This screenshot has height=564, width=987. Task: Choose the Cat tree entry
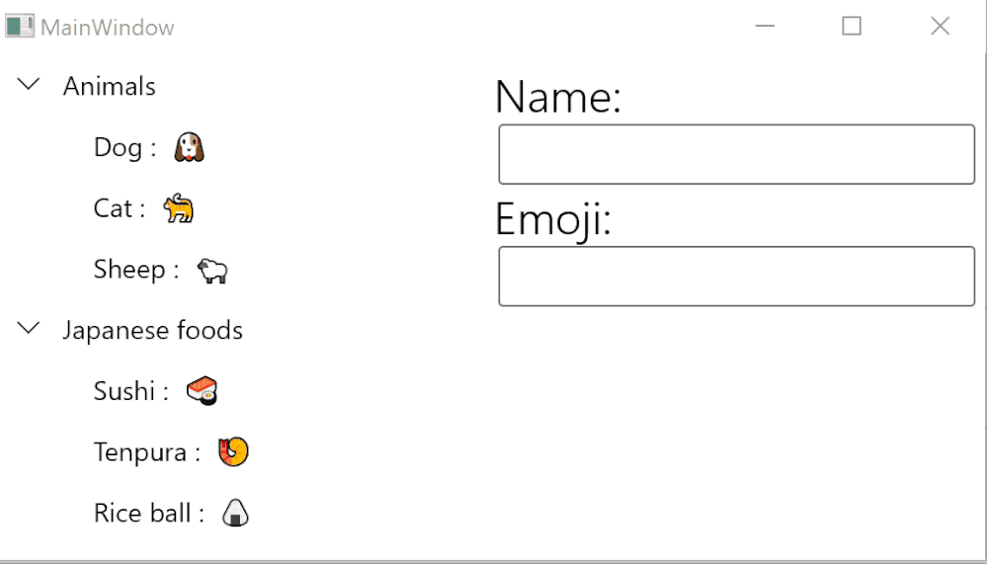[113, 208]
